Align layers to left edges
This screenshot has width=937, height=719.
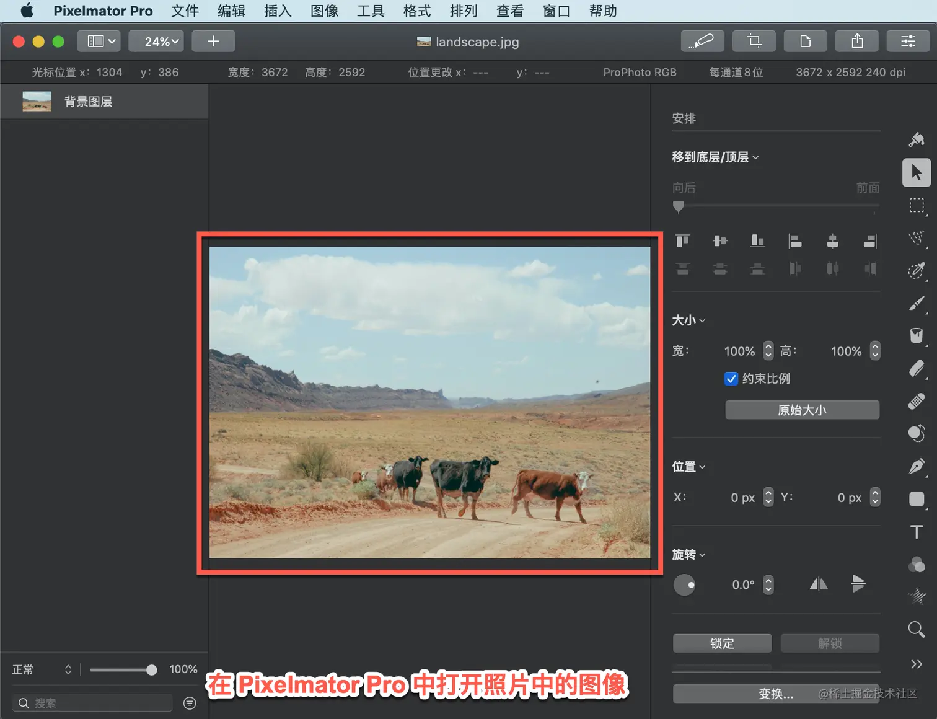[x=795, y=240]
